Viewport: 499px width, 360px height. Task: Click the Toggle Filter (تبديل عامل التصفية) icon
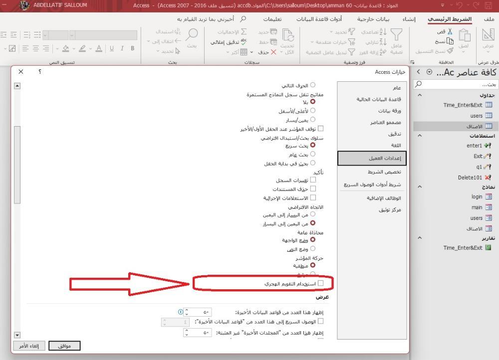[x=351, y=52]
